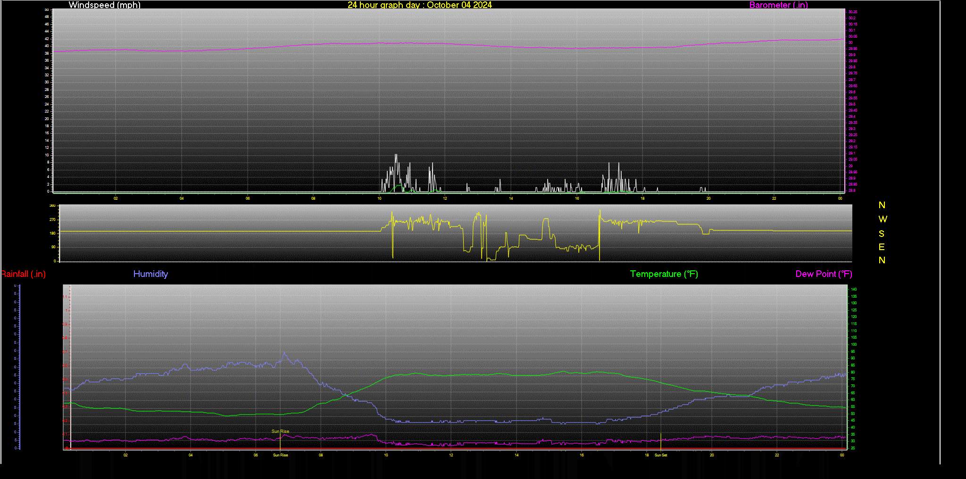Click the blue "Humidity" label
Viewport: 966px width, 479px height.
(x=150, y=274)
